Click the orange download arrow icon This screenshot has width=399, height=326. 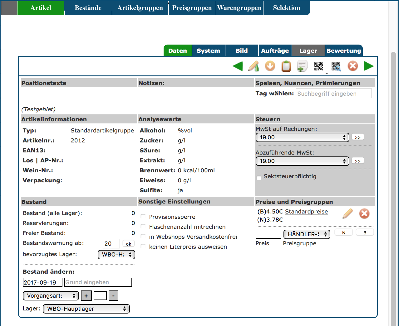coord(270,66)
